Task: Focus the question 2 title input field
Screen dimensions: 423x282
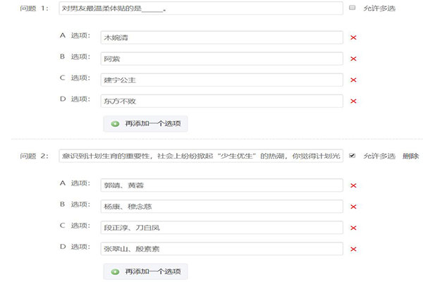Action: (x=201, y=156)
